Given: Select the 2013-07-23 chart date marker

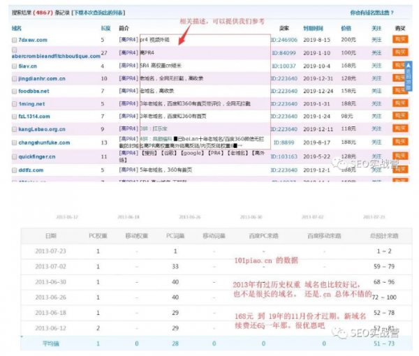Looking at the screenshot, I should coord(374,217).
